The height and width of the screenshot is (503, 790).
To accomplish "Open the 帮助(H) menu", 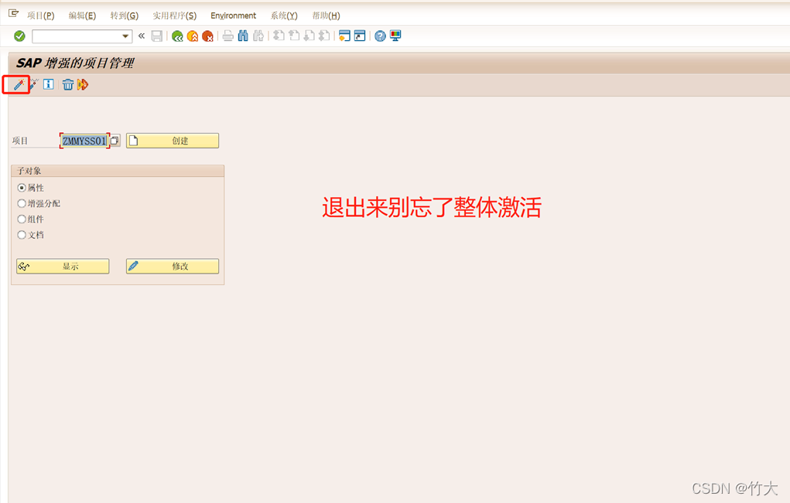I will coord(327,15).
